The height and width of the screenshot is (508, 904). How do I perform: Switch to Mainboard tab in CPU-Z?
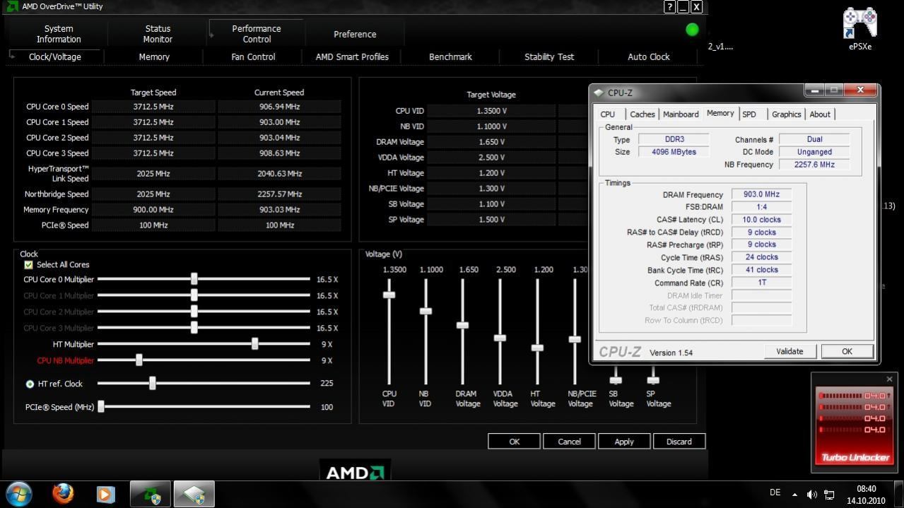[x=681, y=114]
